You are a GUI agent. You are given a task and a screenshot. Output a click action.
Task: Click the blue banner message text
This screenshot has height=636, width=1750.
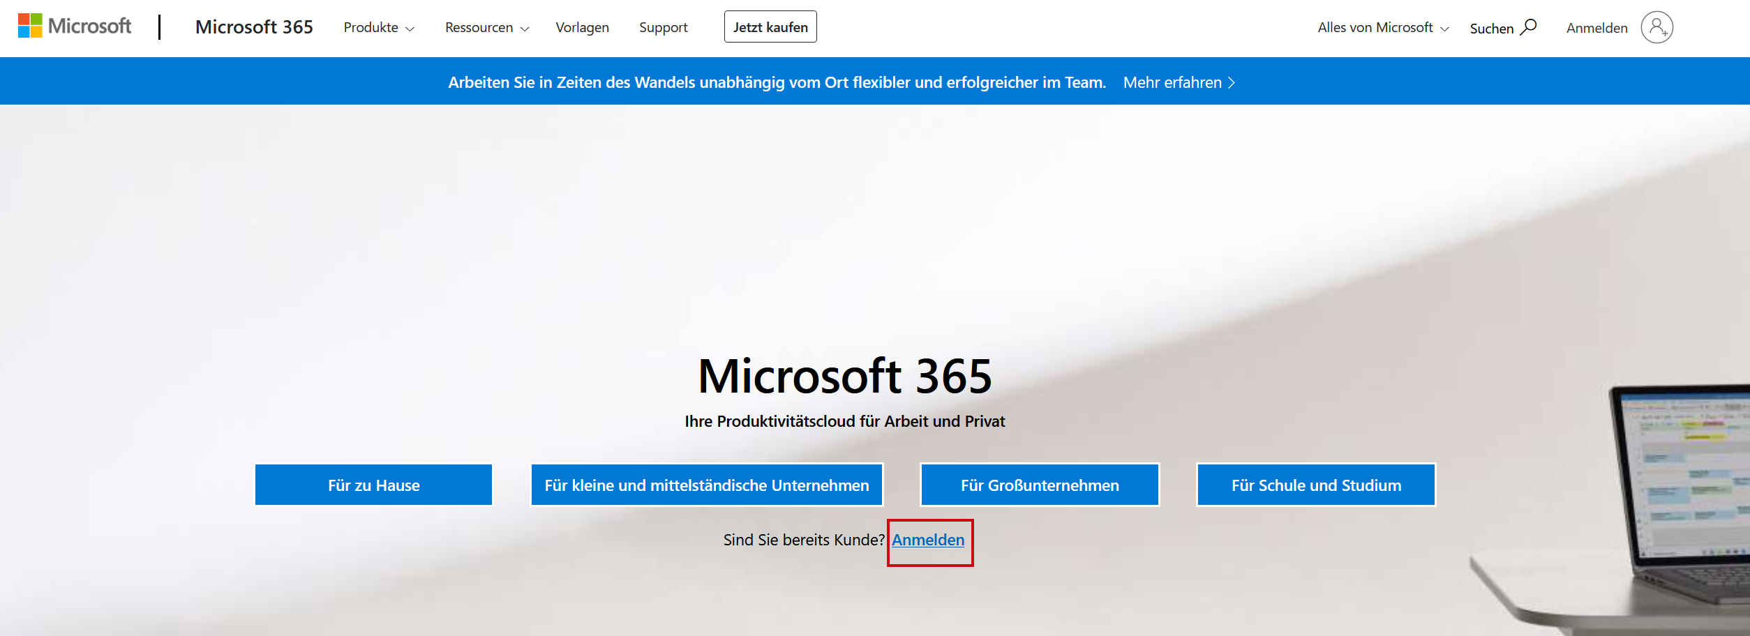coord(777,82)
